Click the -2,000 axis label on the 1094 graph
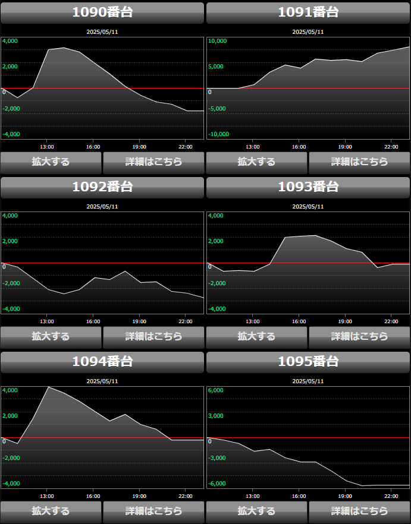 click(11, 458)
